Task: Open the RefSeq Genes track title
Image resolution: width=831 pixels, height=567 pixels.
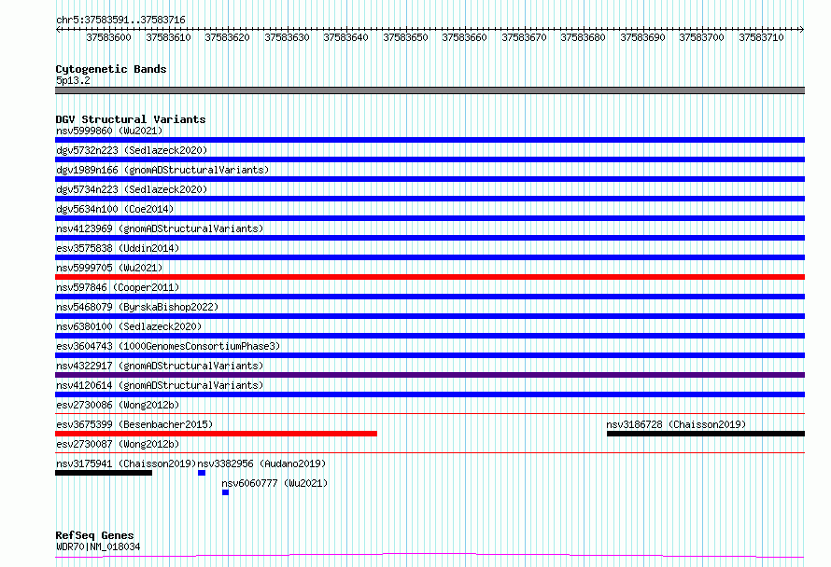Action: (x=94, y=535)
